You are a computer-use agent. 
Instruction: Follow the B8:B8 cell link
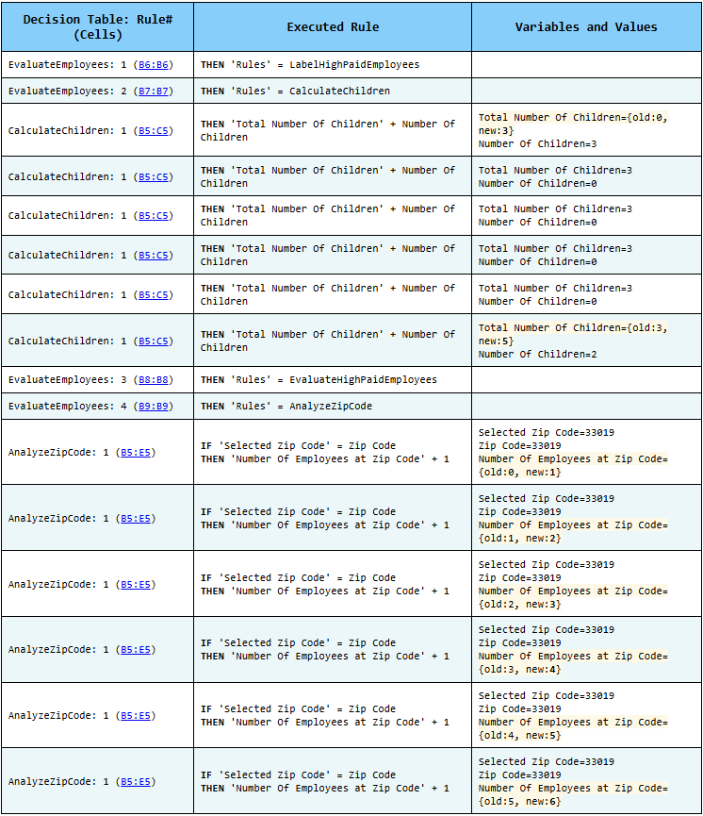click(x=154, y=380)
